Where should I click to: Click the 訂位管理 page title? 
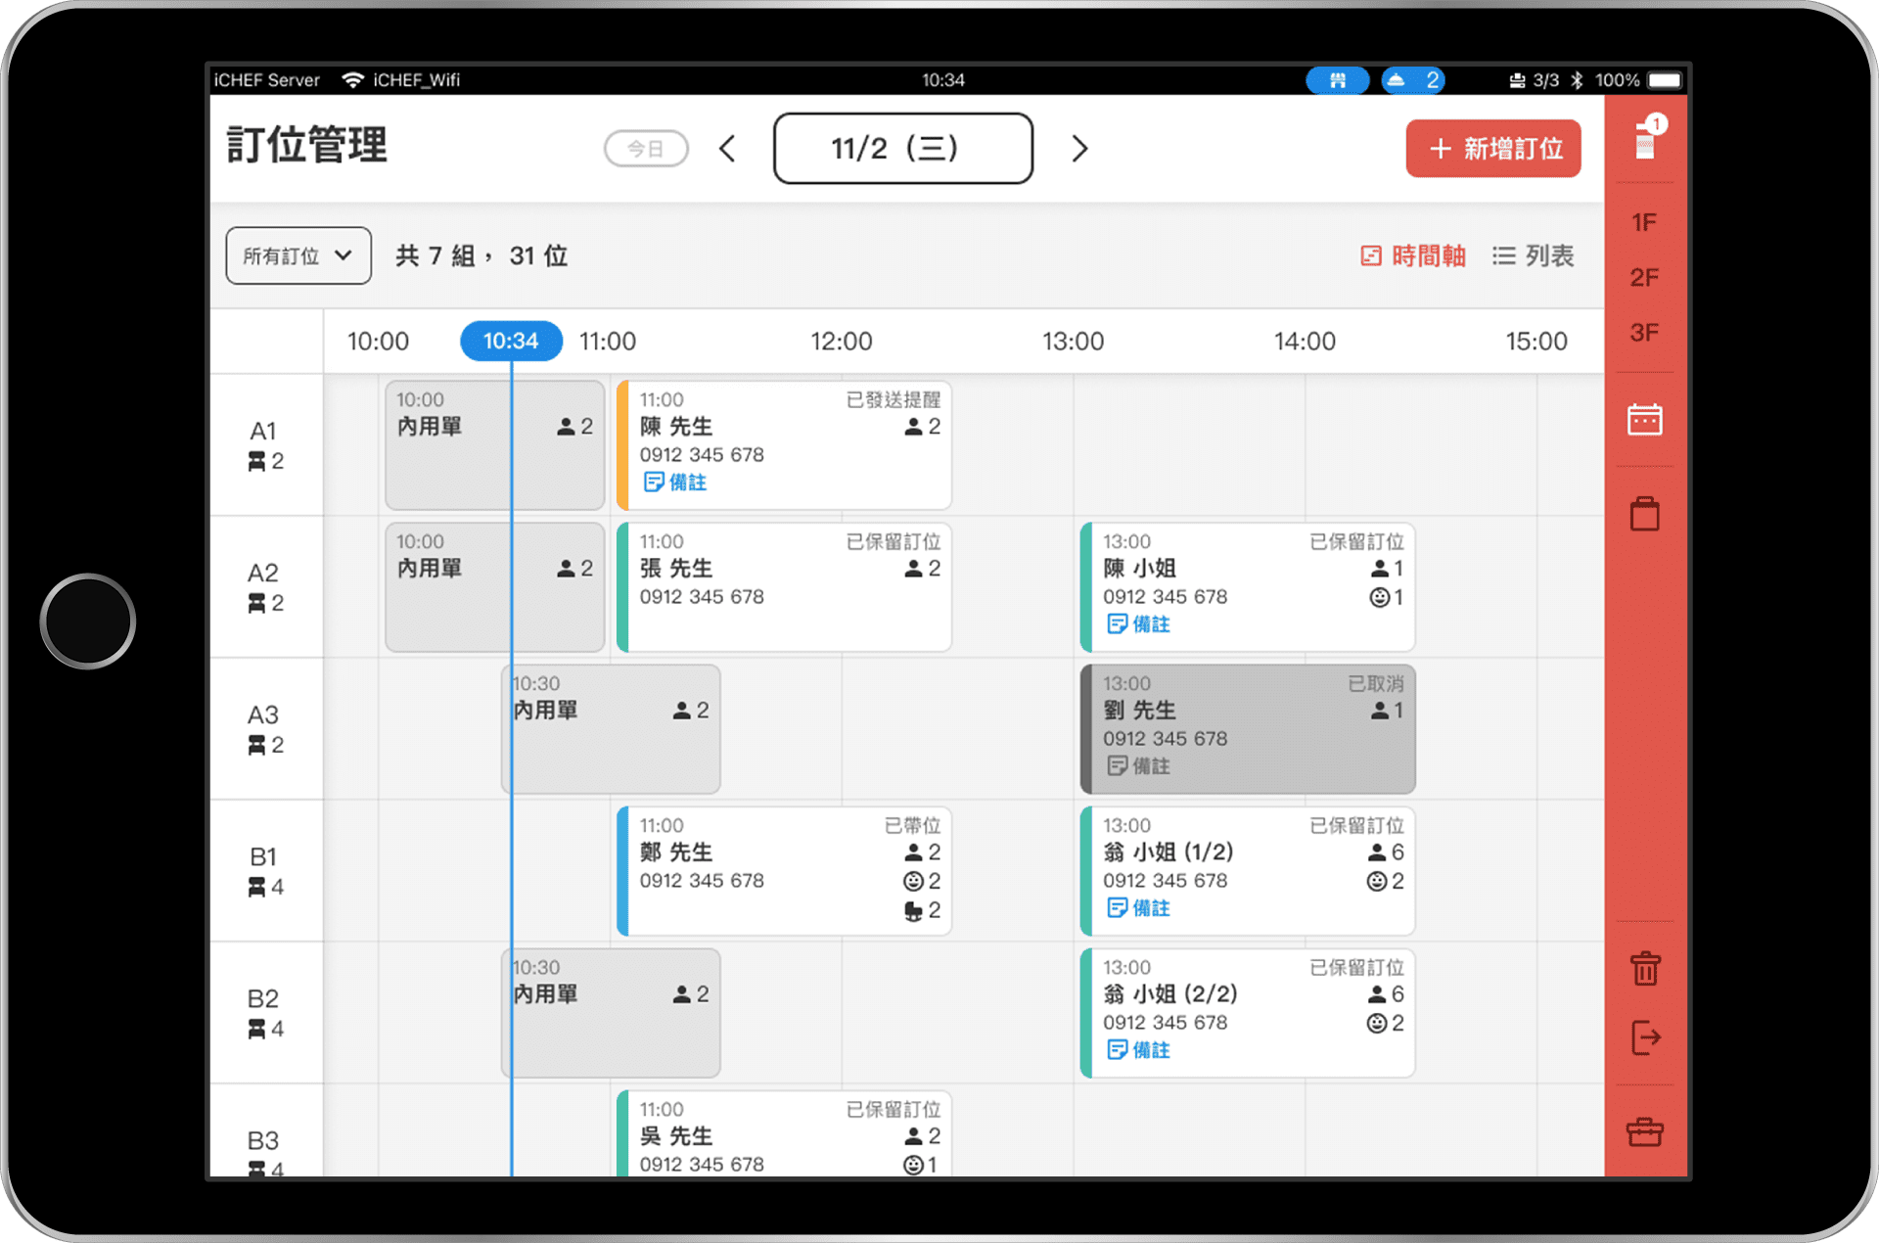307,145
